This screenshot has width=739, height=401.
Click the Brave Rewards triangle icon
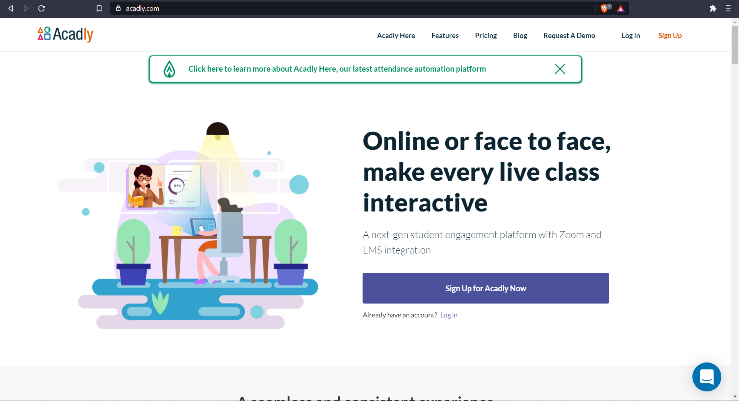click(620, 8)
